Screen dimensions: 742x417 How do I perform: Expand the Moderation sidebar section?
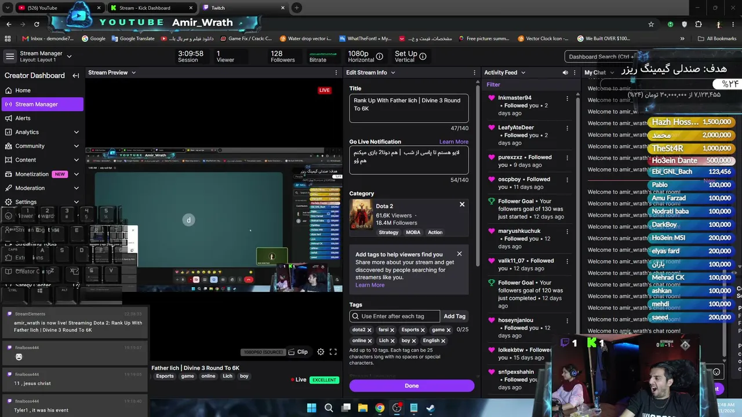click(x=76, y=188)
